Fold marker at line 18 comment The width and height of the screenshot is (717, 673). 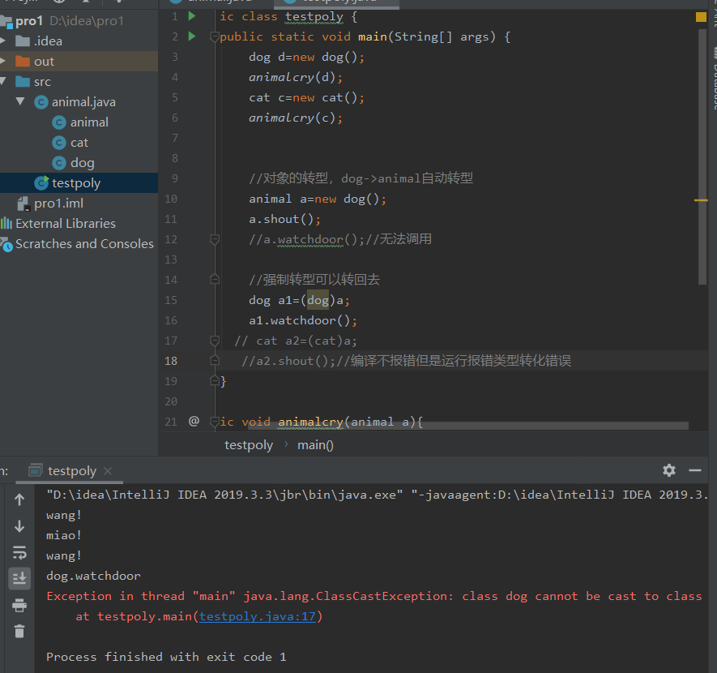(214, 361)
